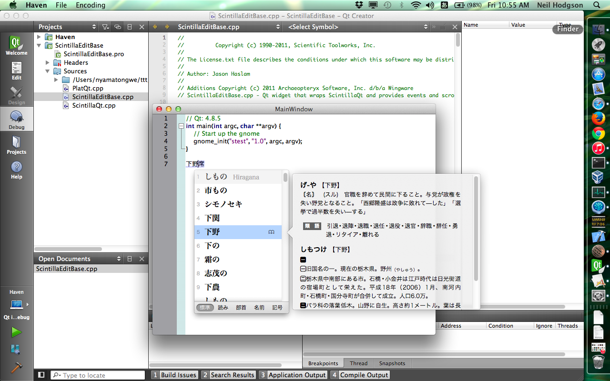Switch to Welcome mode in sidebar
The width and height of the screenshot is (610, 381).
(17, 46)
